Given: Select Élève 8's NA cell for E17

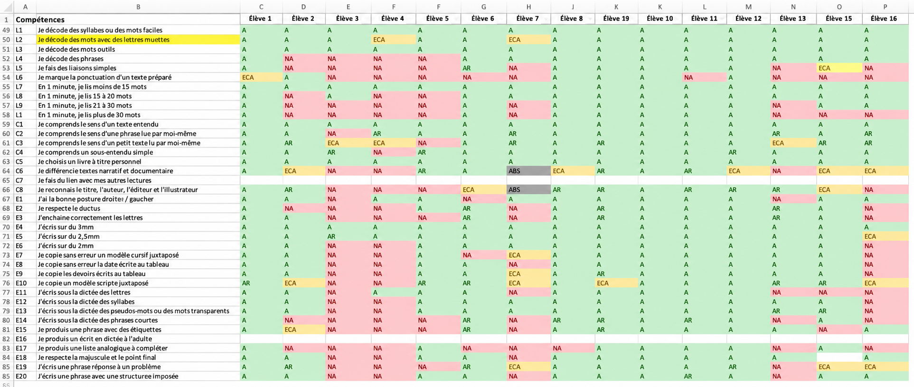Looking at the screenshot, I should coord(573,348).
